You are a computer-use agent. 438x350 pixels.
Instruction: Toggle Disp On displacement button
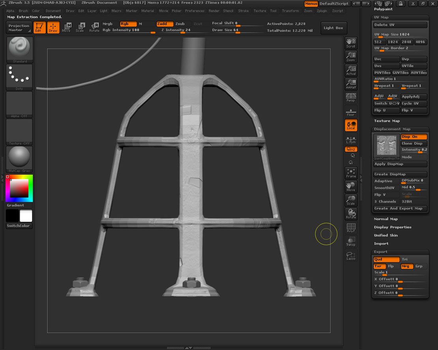pyautogui.click(x=414, y=137)
